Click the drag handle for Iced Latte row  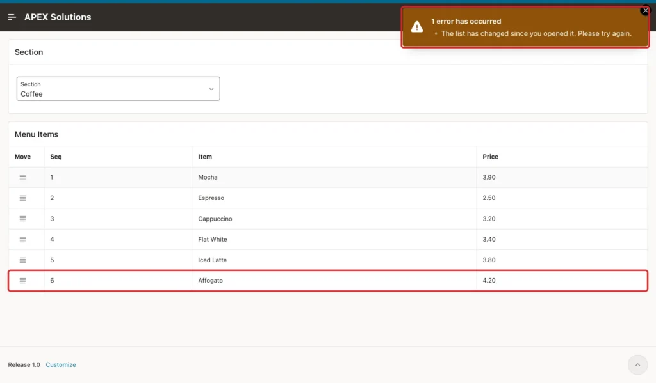(x=22, y=260)
